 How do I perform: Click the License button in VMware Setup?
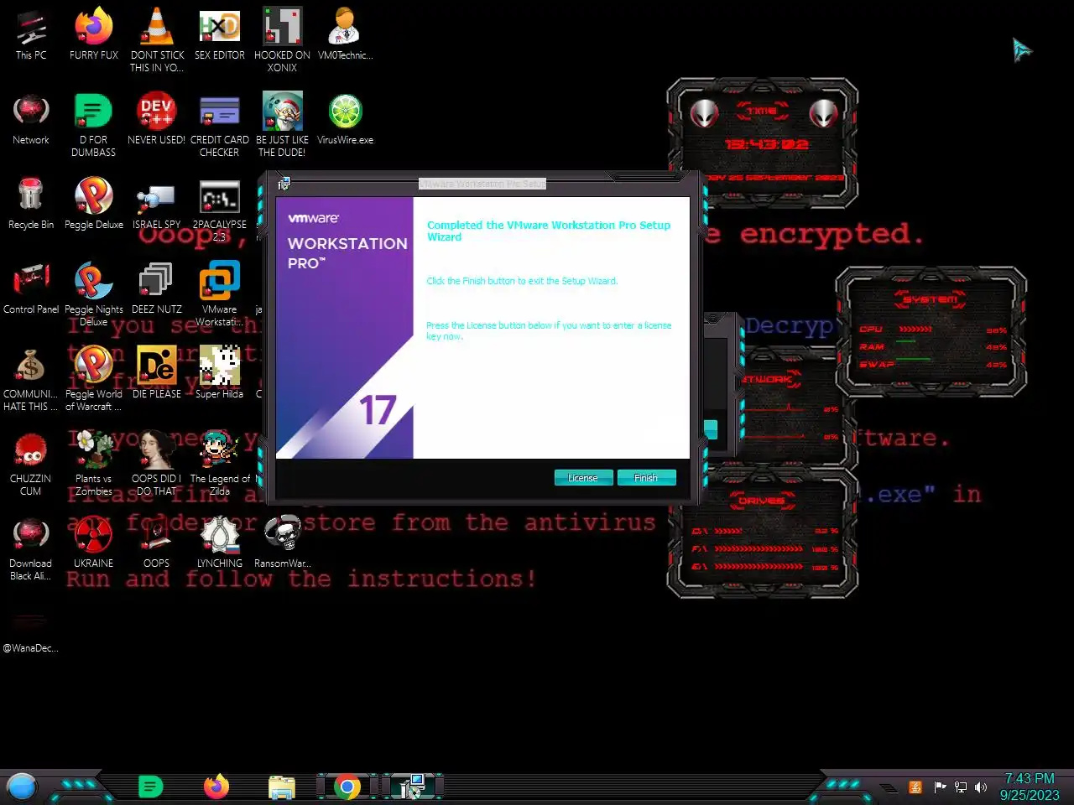tap(583, 477)
